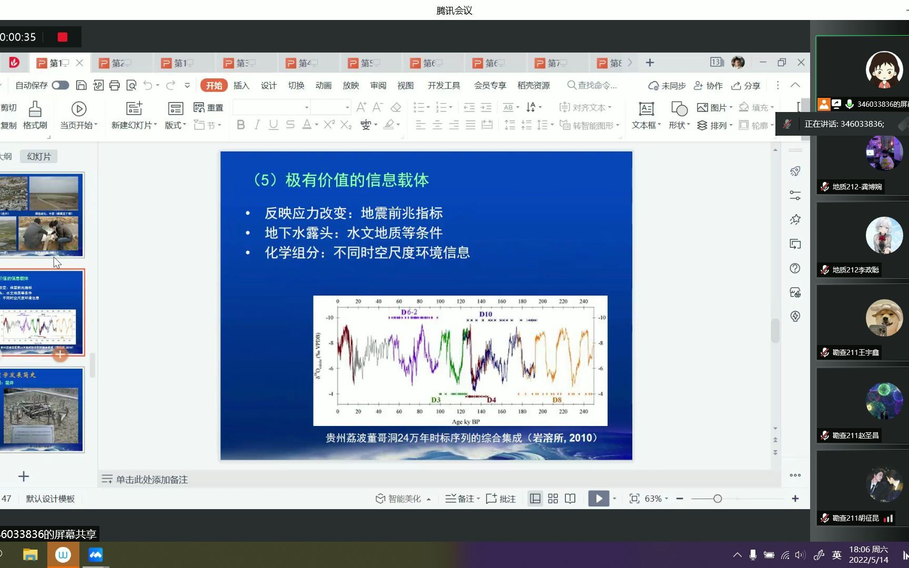Click the stop recording red button
Image resolution: width=909 pixels, height=568 pixels.
pyautogui.click(x=63, y=37)
